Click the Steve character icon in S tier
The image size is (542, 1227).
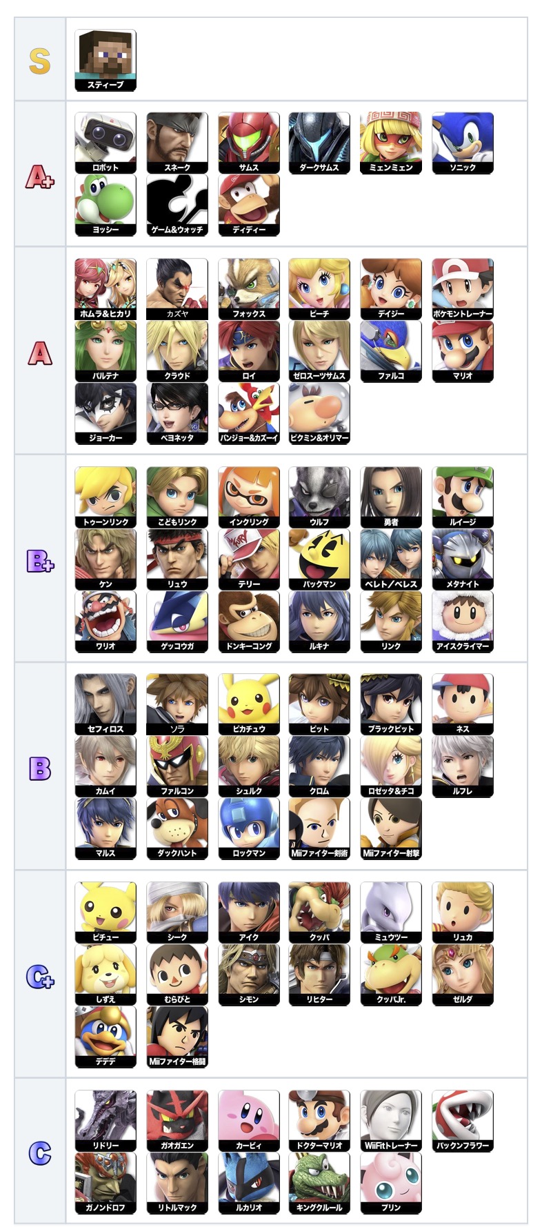point(106,60)
